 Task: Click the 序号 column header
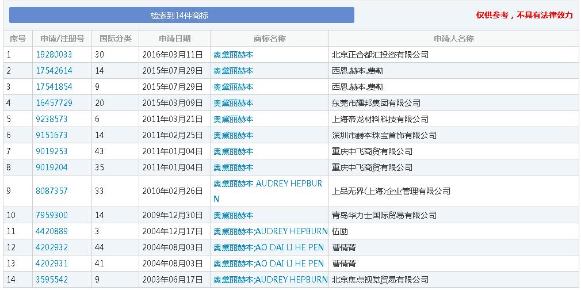tap(18, 39)
